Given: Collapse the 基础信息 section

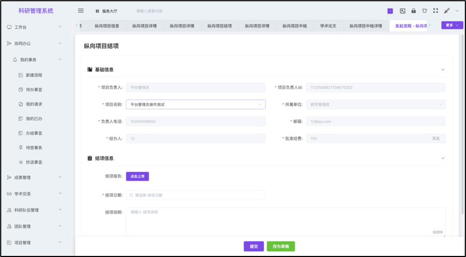Looking at the screenshot, I should click(x=442, y=69).
